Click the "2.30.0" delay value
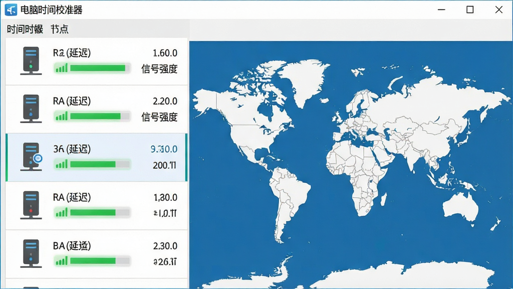 pyautogui.click(x=165, y=246)
